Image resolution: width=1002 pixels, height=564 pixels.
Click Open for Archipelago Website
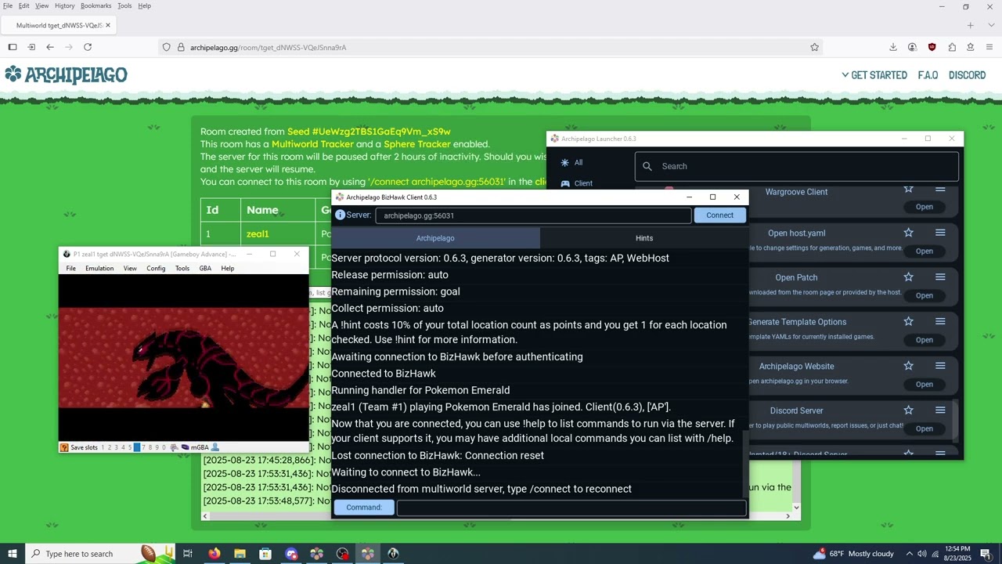(925, 384)
